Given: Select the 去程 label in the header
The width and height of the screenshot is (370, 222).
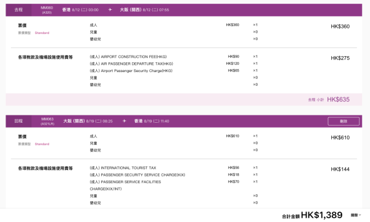Looking at the screenshot, I should tap(18, 10).
